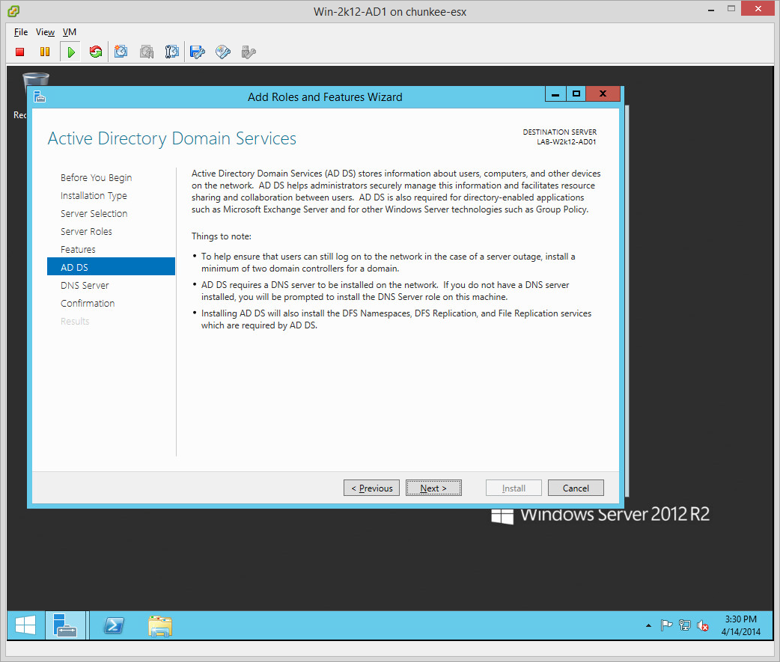
Task: Open File Explorer from the taskbar
Action: (x=159, y=625)
